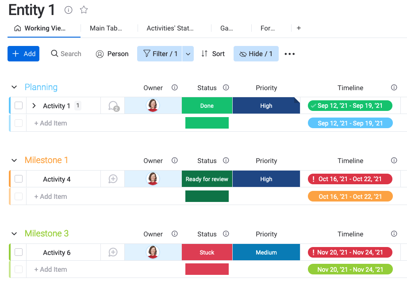Open the Filter dropdown arrow
The image size is (407, 289).
click(188, 54)
